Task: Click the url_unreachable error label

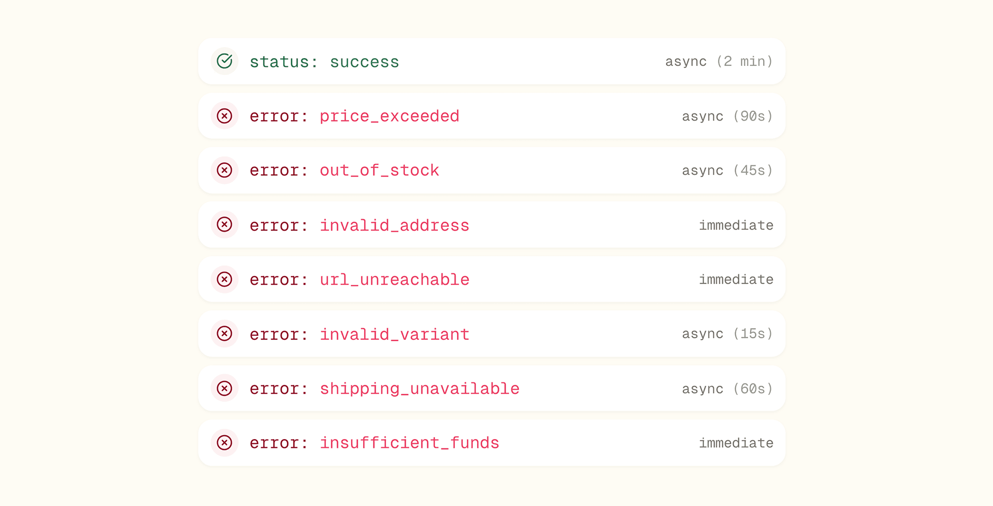Action: [x=394, y=280]
